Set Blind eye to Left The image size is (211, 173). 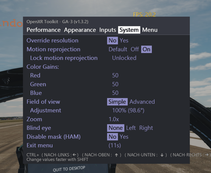pyautogui.click(x=131, y=128)
